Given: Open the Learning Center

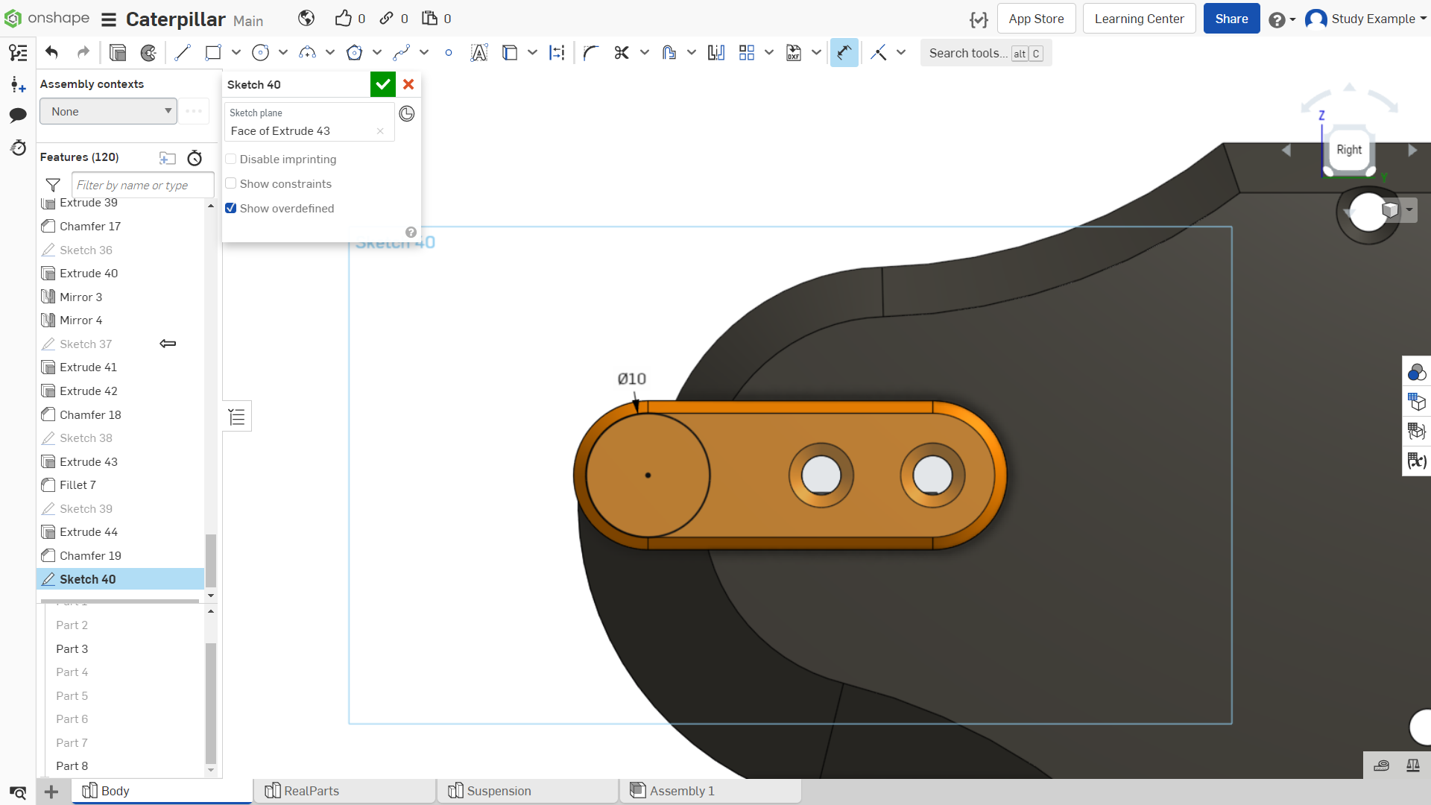Looking at the screenshot, I should click(1139, 19).
